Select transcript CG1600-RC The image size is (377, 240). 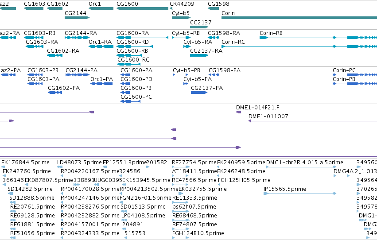(x=133, y=60)
